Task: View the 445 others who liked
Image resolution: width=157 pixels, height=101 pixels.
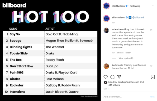Action: click(x=114, y=85)
